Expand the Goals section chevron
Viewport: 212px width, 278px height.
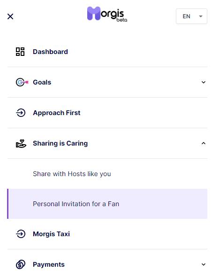tap(204, 82)
